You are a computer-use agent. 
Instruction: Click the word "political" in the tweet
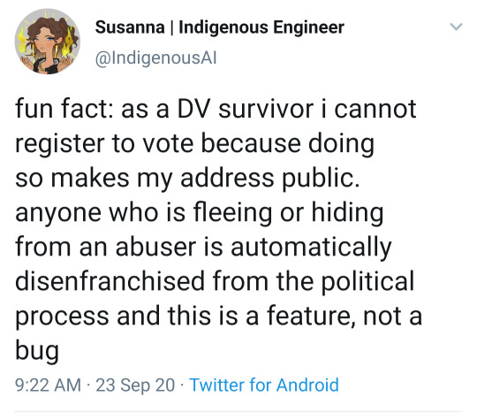[367, 282]
